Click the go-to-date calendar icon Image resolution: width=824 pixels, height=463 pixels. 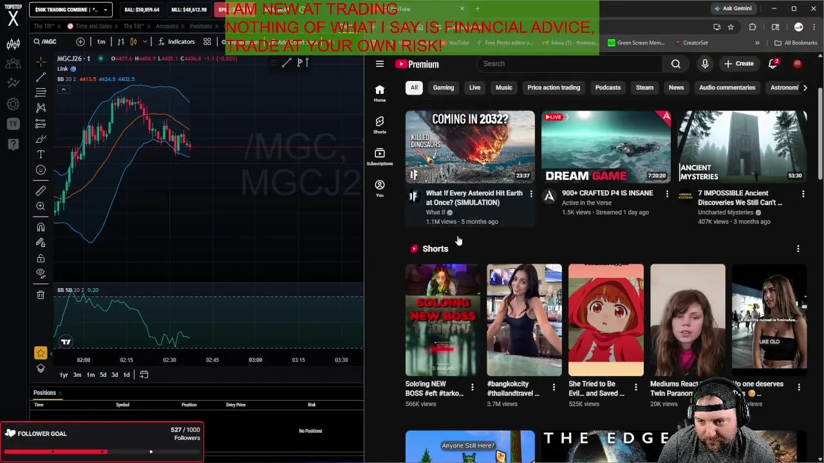click(x=144, y=375)
